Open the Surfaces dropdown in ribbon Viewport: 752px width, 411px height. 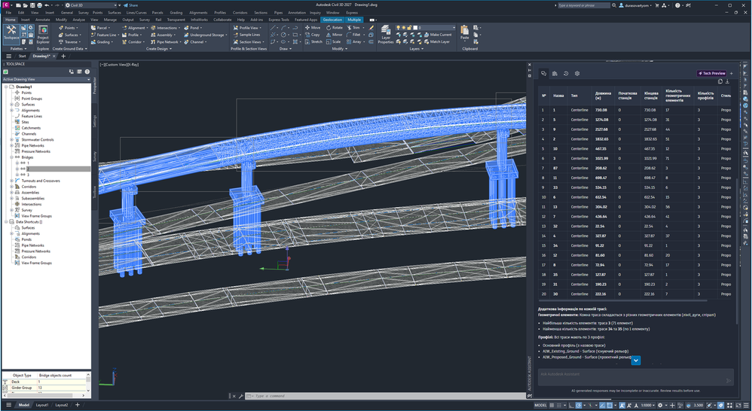pos(71,35)
